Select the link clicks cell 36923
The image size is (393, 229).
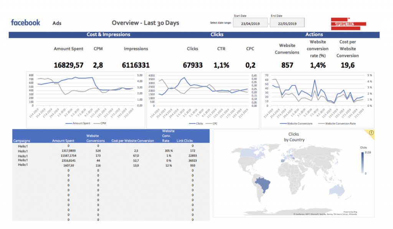click(193, 160)
